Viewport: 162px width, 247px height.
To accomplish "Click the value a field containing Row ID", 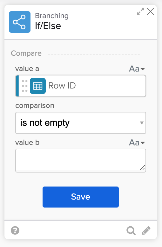I will (81, 86).
